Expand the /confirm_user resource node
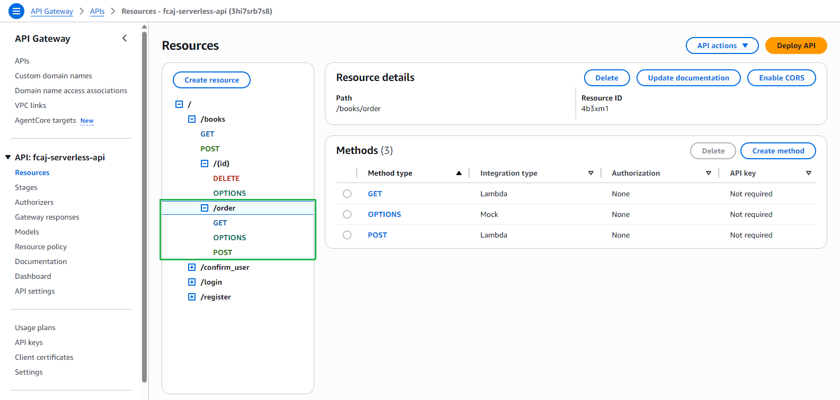Image resolution: width=840 pixels, height=400 pixels. coord(192,267)
